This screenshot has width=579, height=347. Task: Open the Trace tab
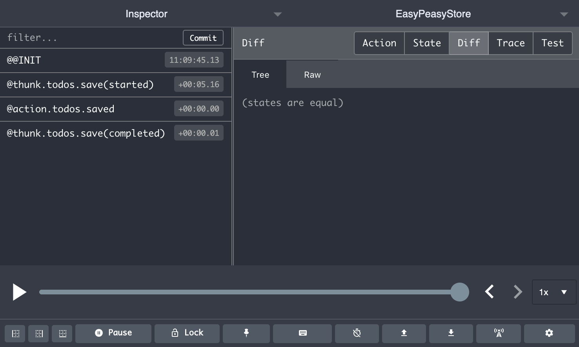click(510, 43)
